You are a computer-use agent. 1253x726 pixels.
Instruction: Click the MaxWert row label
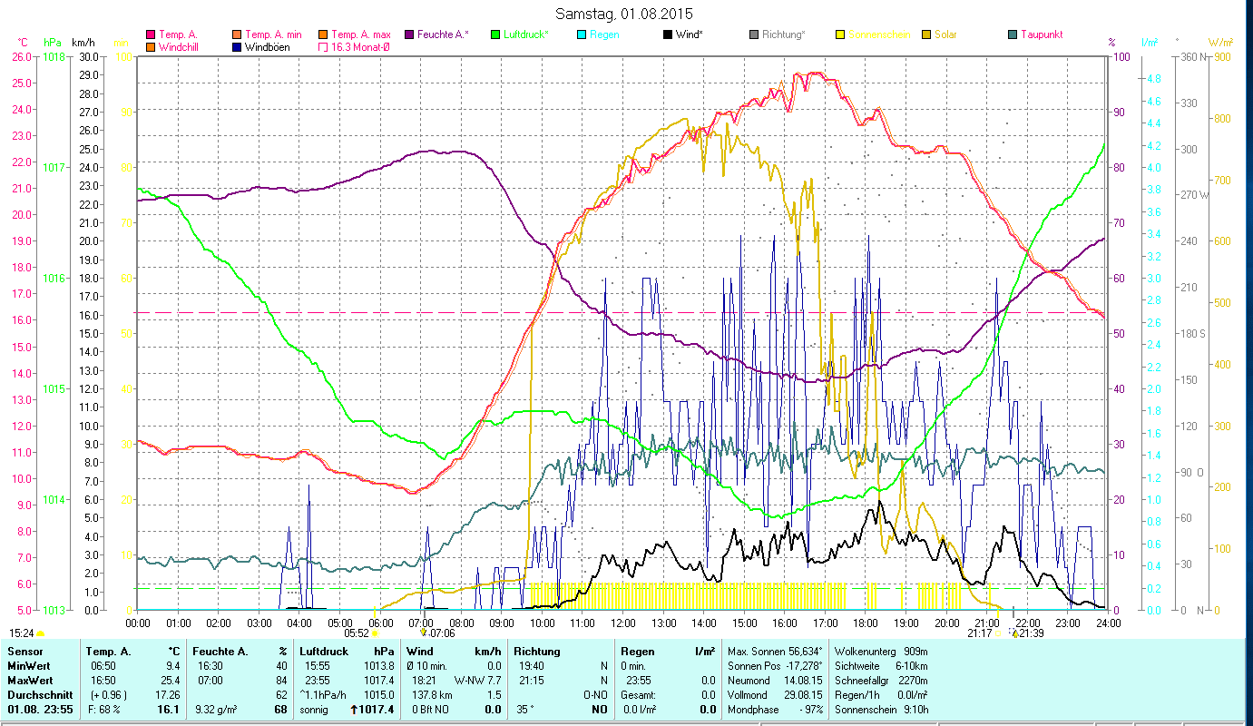pos(30,680)
